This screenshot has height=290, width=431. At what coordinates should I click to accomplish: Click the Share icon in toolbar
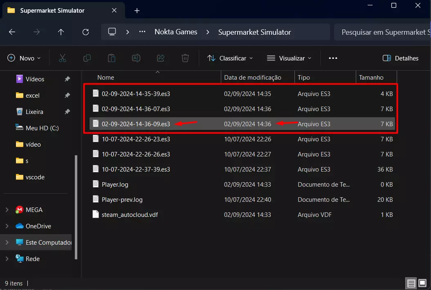tap(161, 58)
